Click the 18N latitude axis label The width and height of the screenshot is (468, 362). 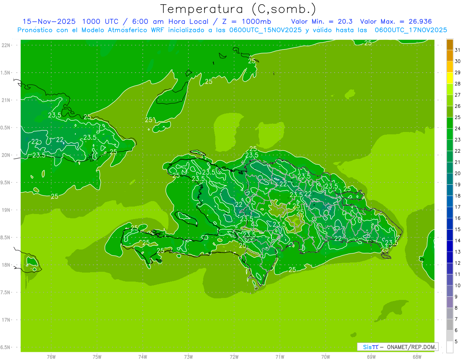(6, 265)
